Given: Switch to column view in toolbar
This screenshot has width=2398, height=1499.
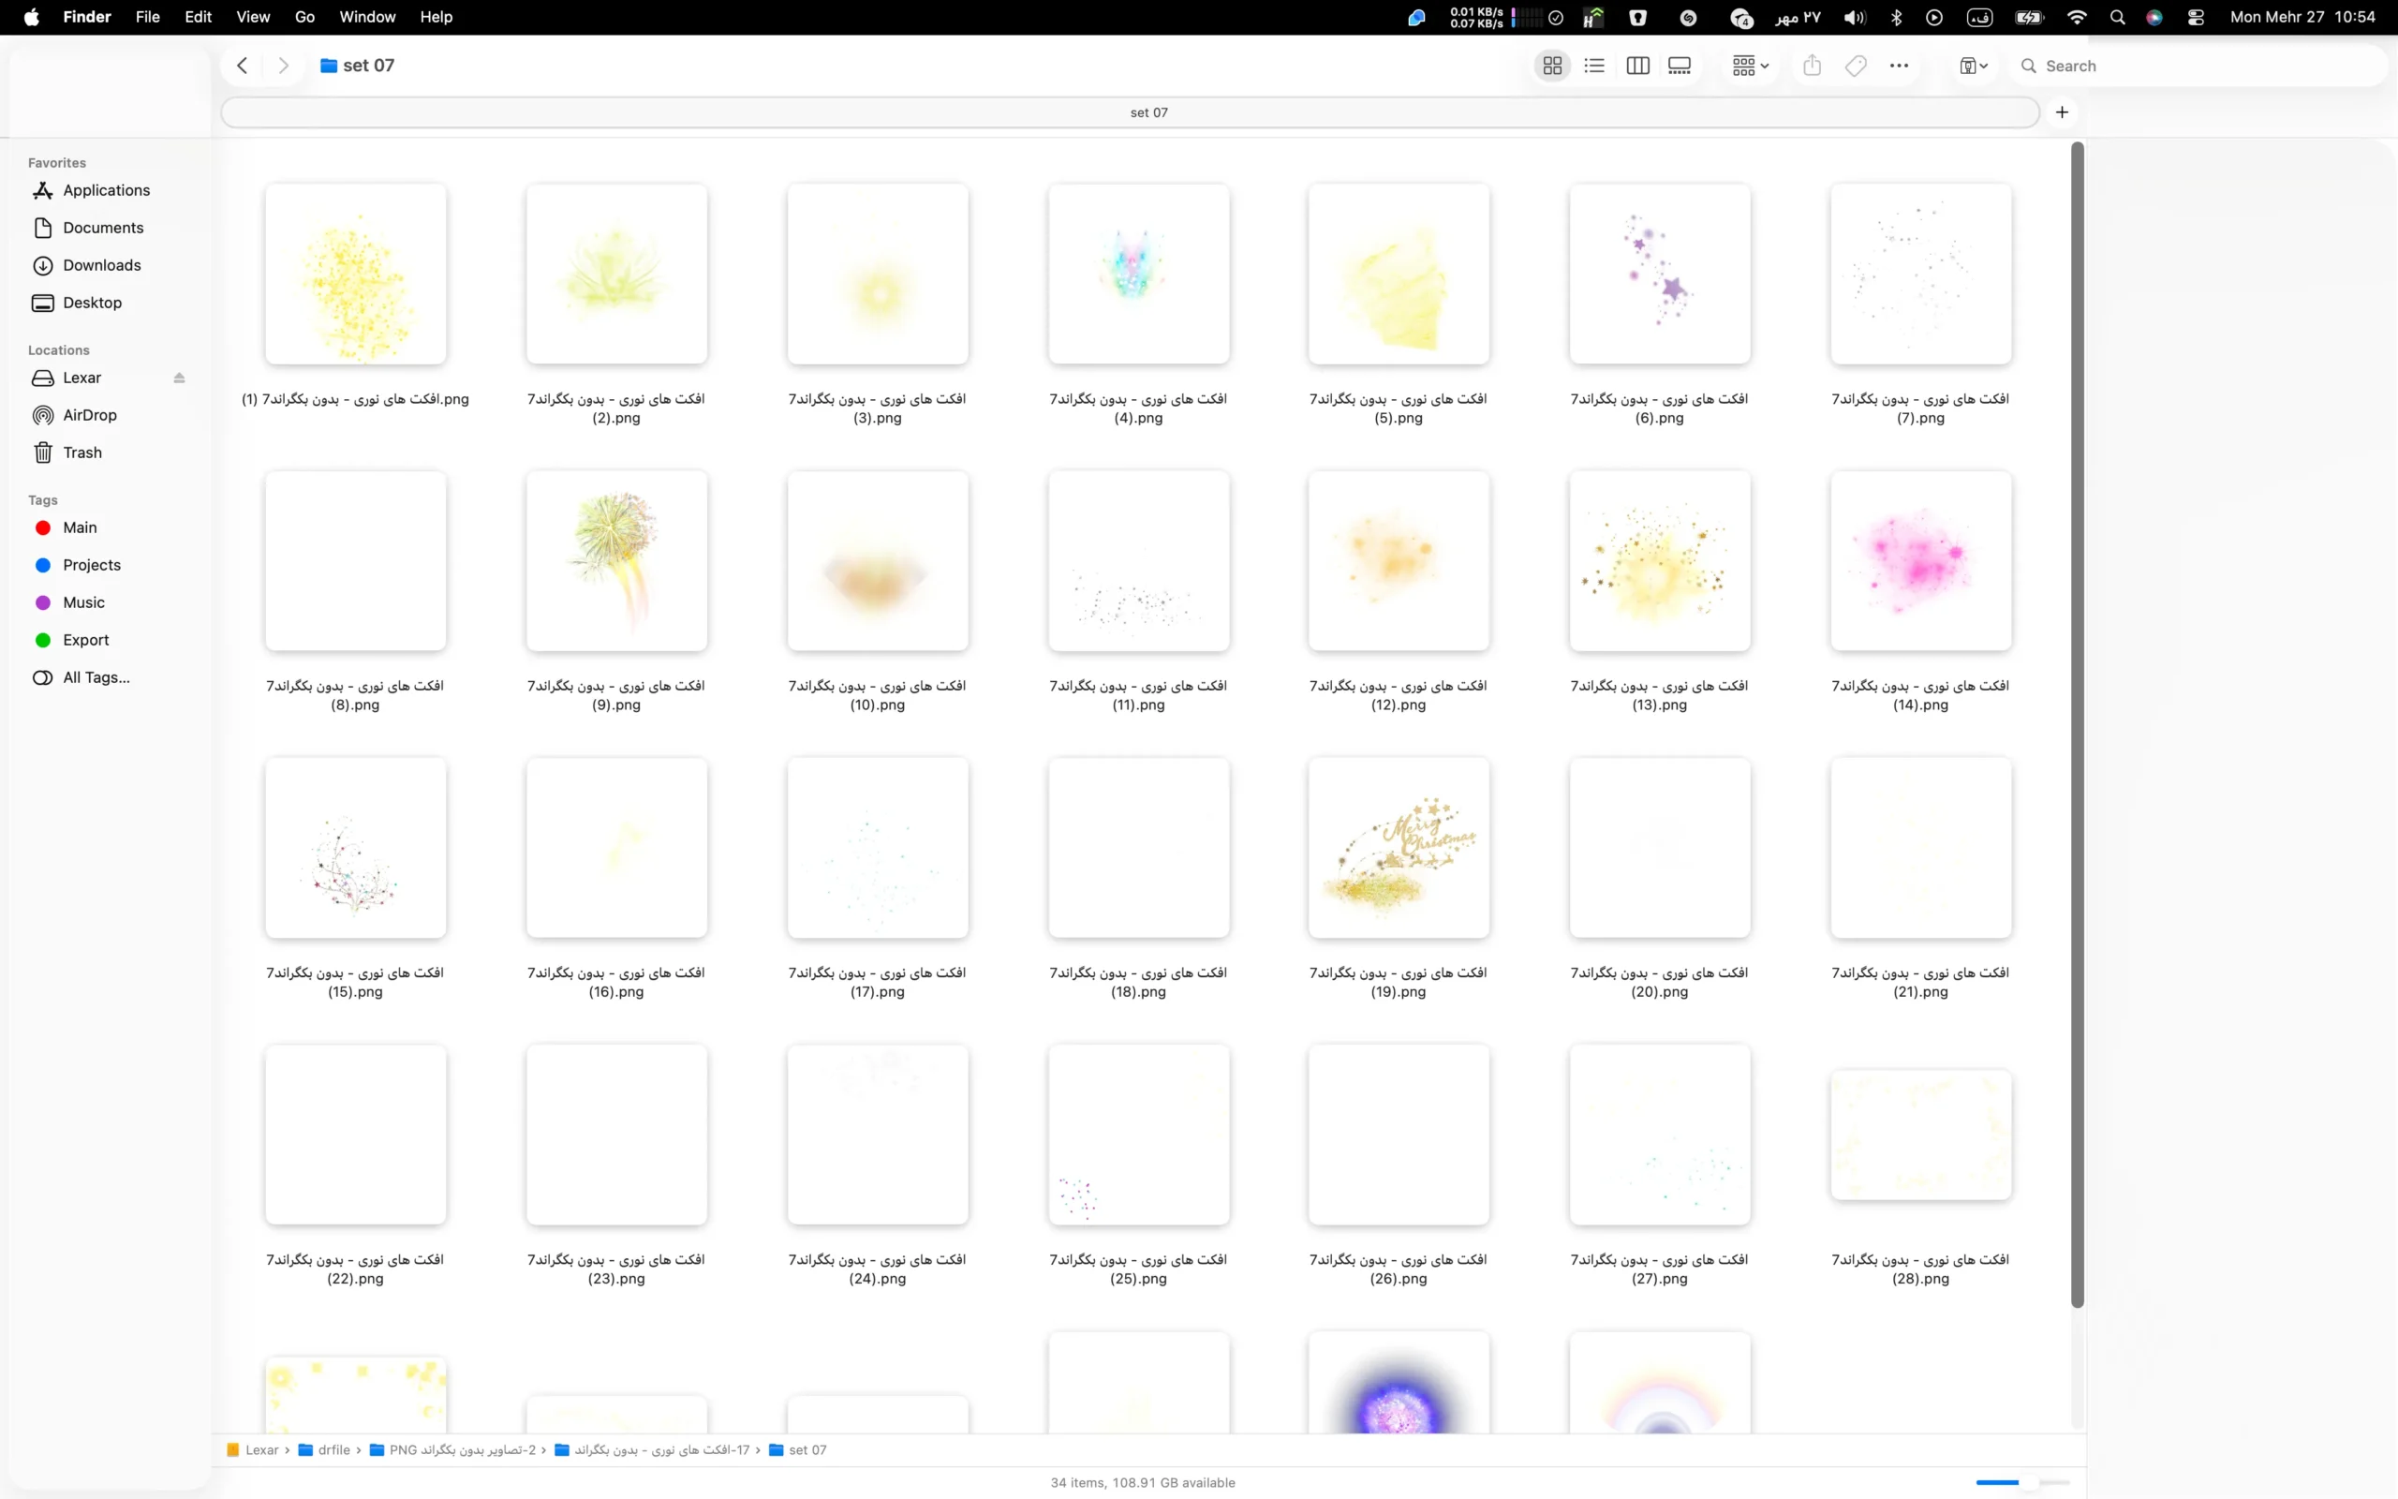Looking at the screenshot, I should coord(1637,66).
